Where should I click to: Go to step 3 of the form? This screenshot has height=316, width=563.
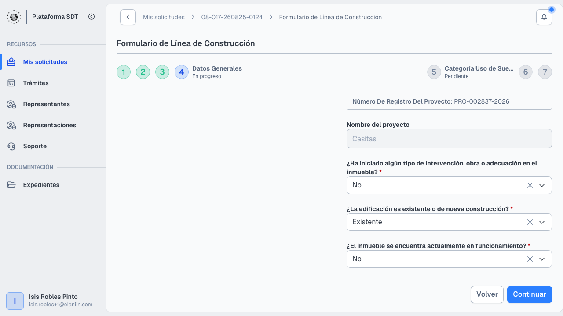162,72
